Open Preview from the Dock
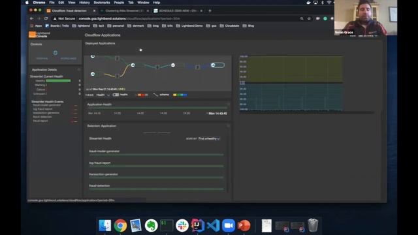 point(136,225)
